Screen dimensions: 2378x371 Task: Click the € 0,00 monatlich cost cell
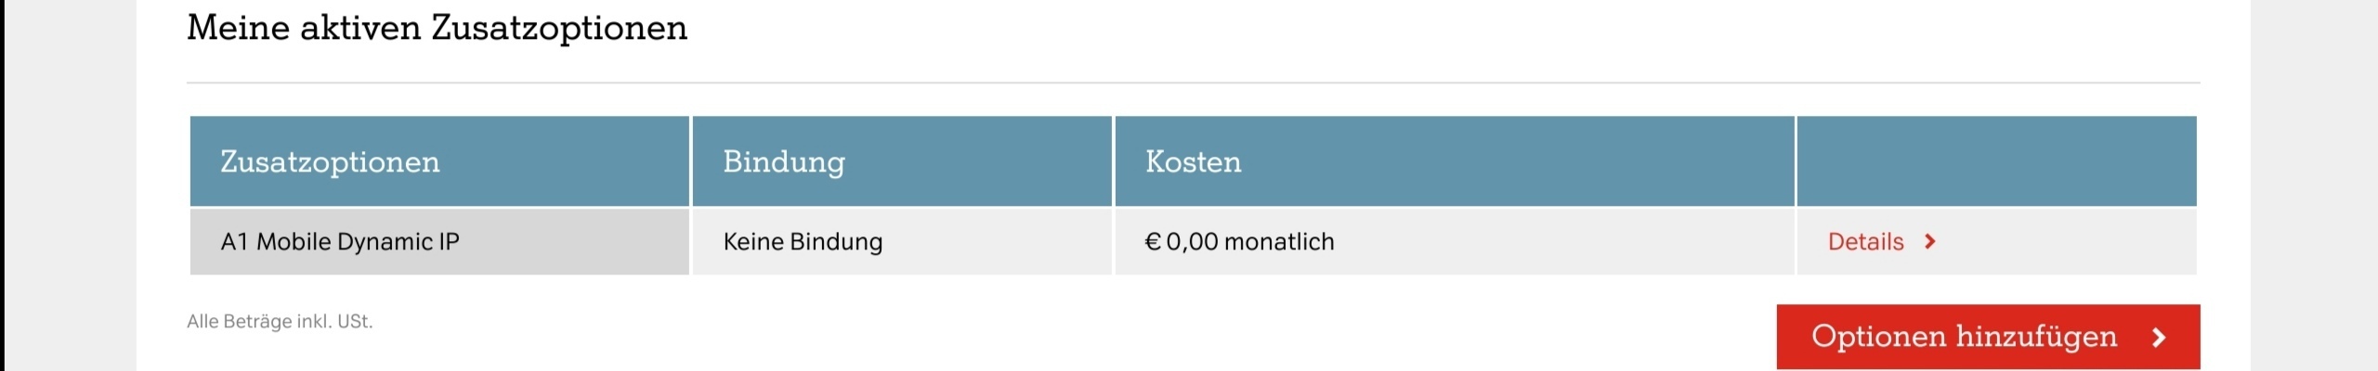[1455, 242]
